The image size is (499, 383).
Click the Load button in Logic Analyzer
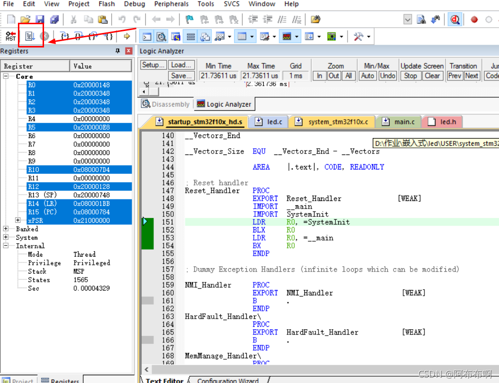pos(181,65)
